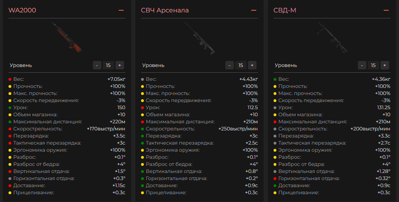399x202 pixels.
Task: Click the СВД-М title
Action: pos(285,10)
